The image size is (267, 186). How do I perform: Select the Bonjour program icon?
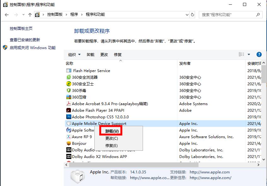pyautogui.click(x=69, y=143)
